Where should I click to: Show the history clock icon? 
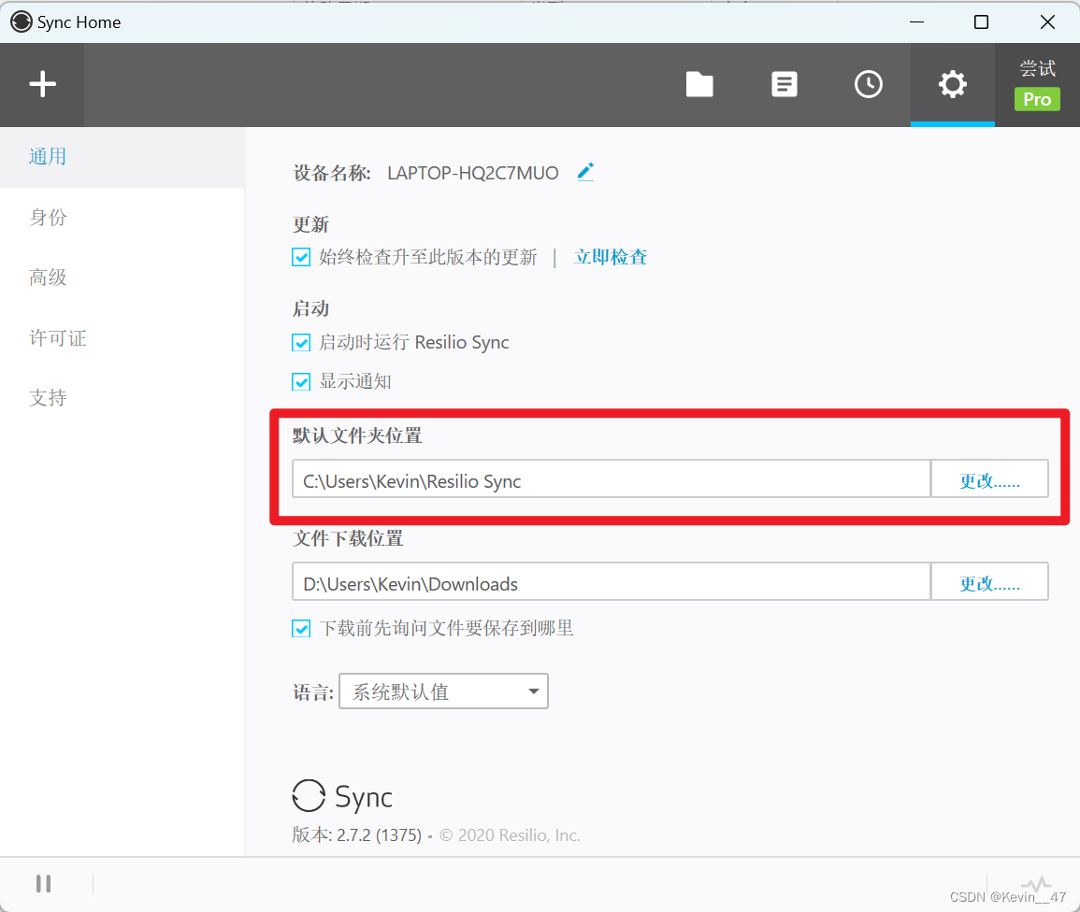tap(868, 85)
